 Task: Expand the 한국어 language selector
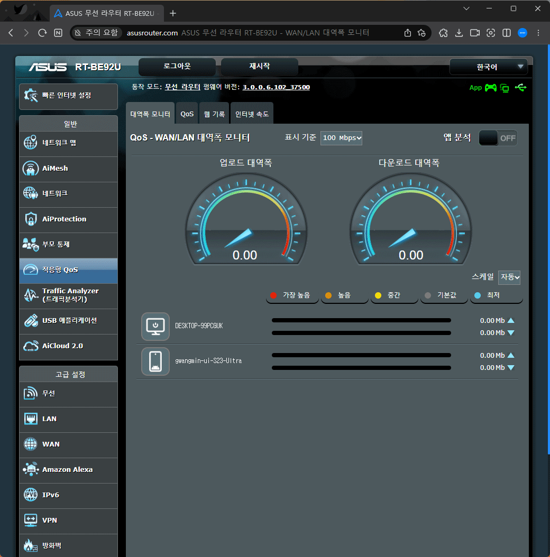click(x=488, y=67)
